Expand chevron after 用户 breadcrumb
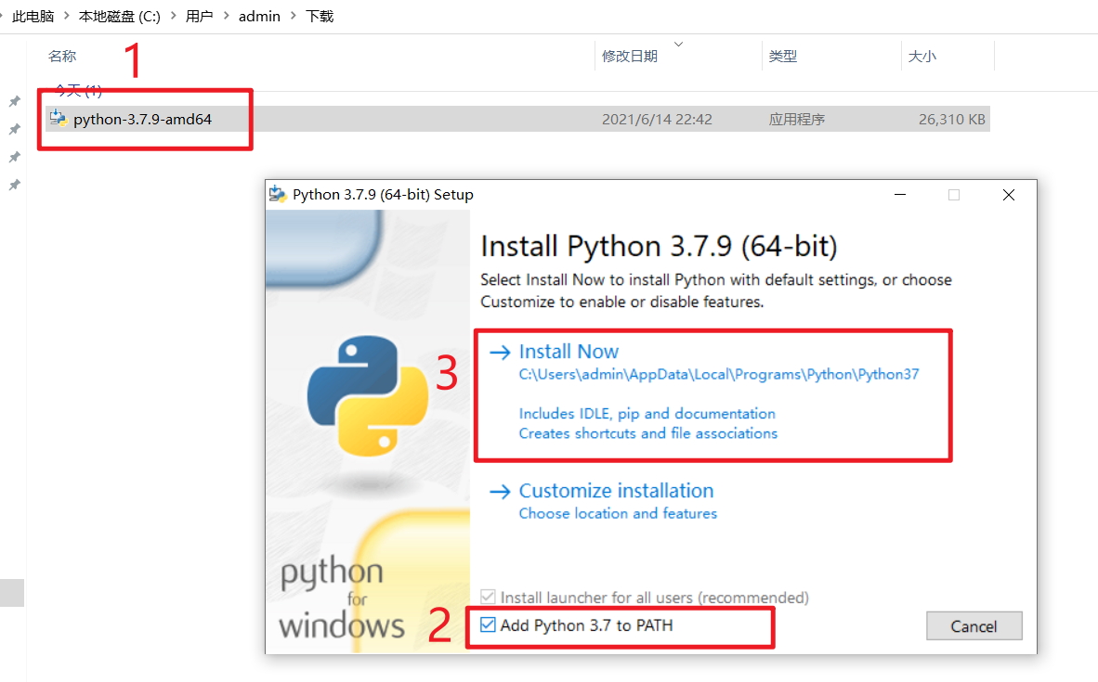Image resolution: width=1098 pixels, height=682 pixels. 226,16
